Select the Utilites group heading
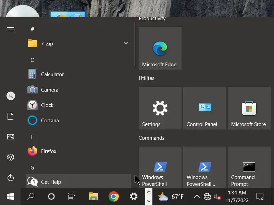Screen dimensions: 274x205 [147, 78]
